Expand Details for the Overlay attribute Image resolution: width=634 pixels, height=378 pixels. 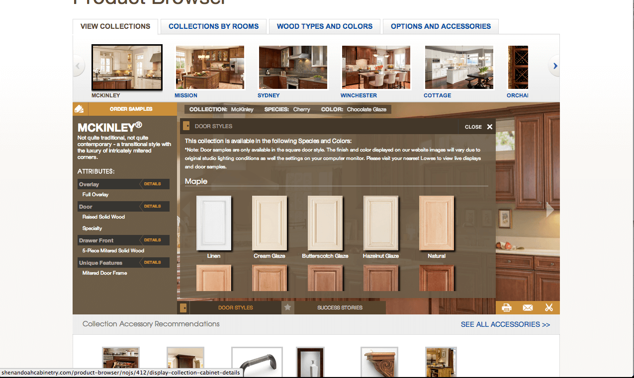click(153, 184)
